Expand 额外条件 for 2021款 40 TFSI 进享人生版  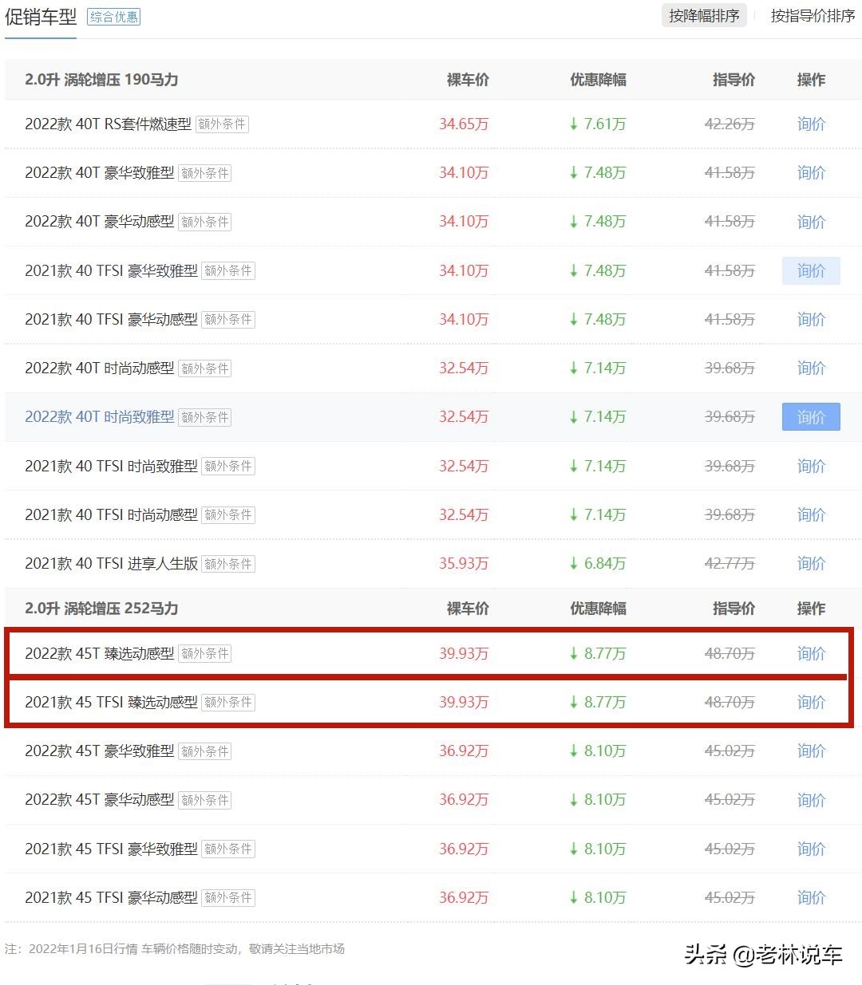[227, 564]
